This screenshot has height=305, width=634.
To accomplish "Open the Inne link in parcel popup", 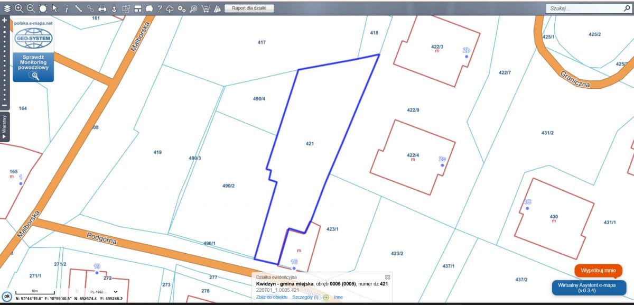I will (x=338, y=297).
